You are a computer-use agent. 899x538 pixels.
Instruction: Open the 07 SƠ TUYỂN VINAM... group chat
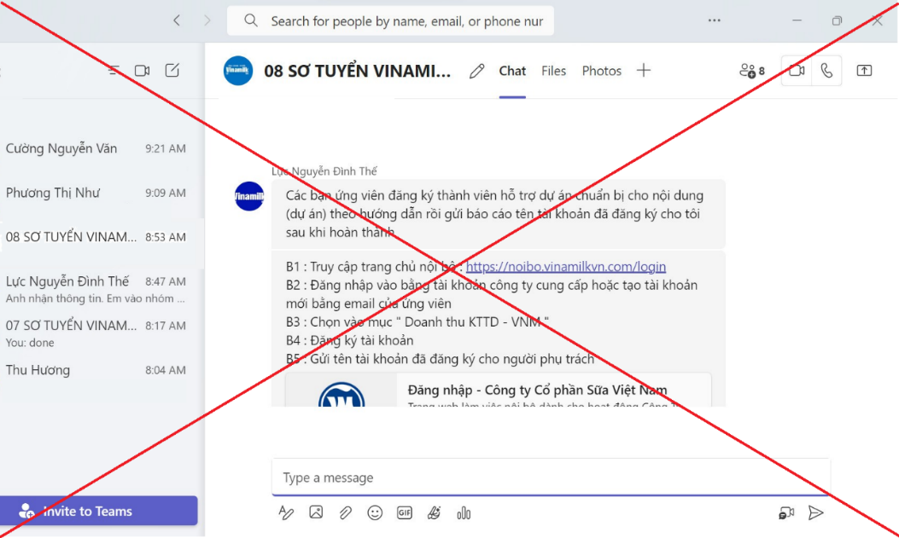coord(96,333)
